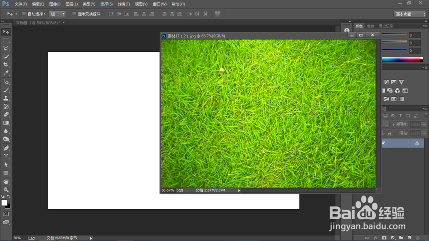
Task: Select the Lasso tool
Action: [6, 48]
